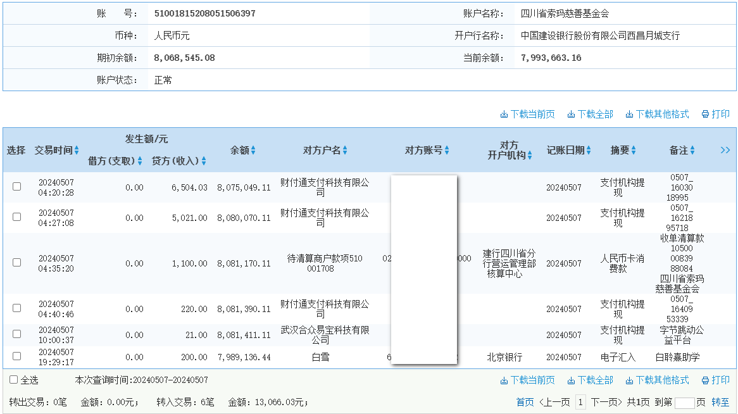This screenshot has height=414, width=738.
Task: Click 电子汇入 summary cell
Action: point(618,358)
